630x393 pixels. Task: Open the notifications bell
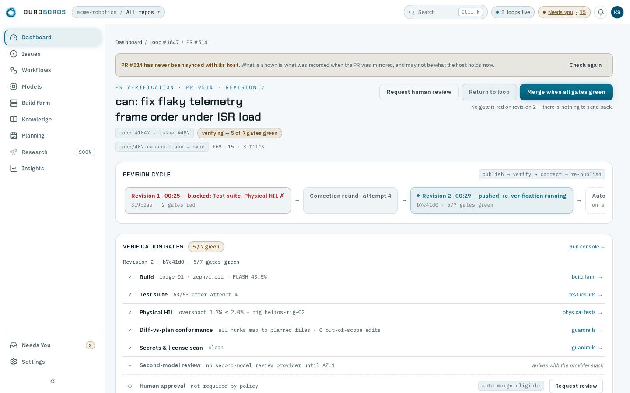tap(601, 12)
